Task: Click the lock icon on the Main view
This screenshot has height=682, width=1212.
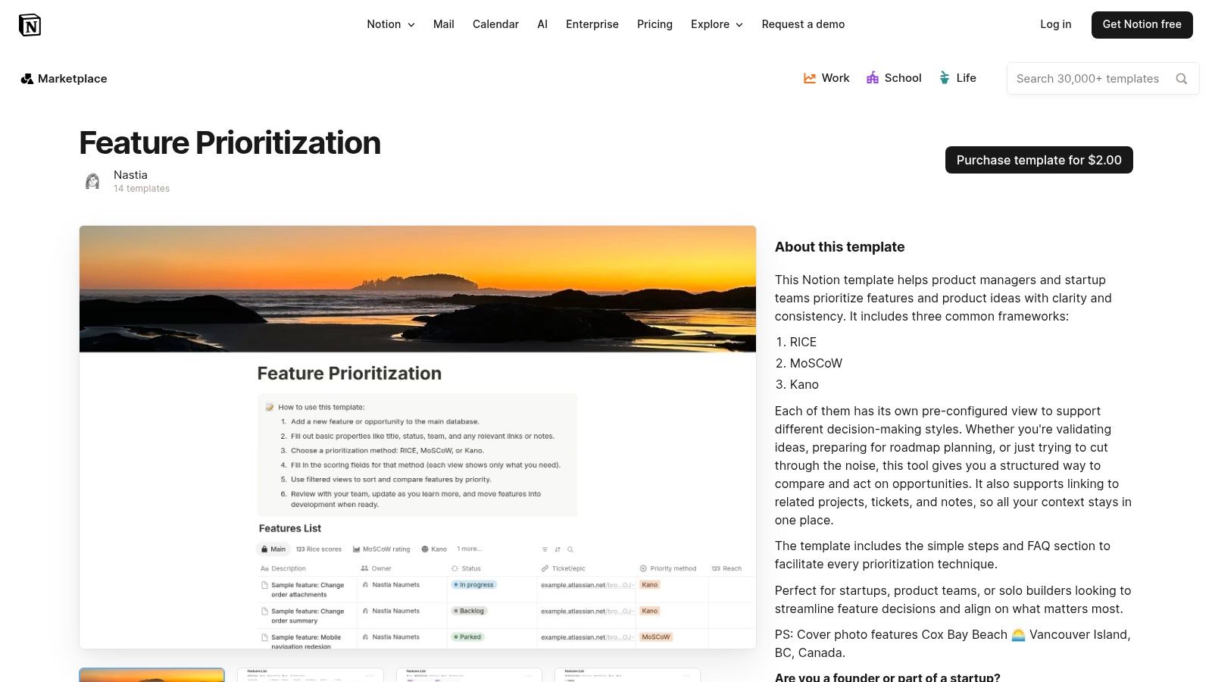Action: coord(264,549)
